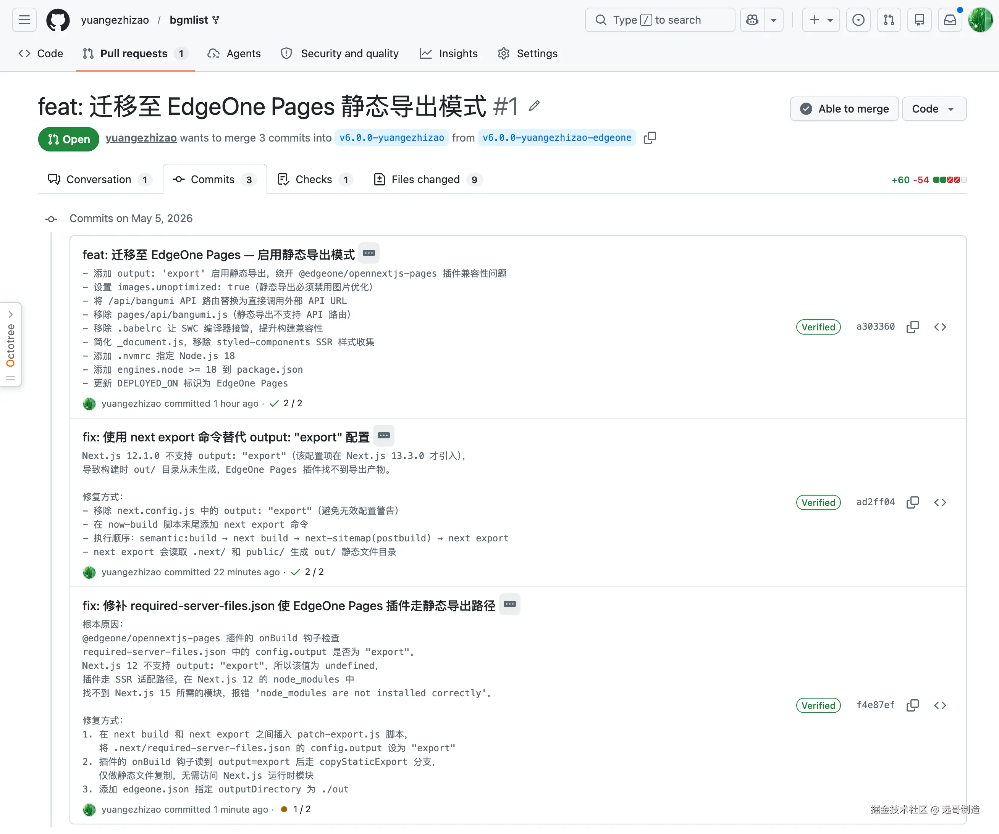Open author avatar on 22 minutes ago commit

pos(89,572)
